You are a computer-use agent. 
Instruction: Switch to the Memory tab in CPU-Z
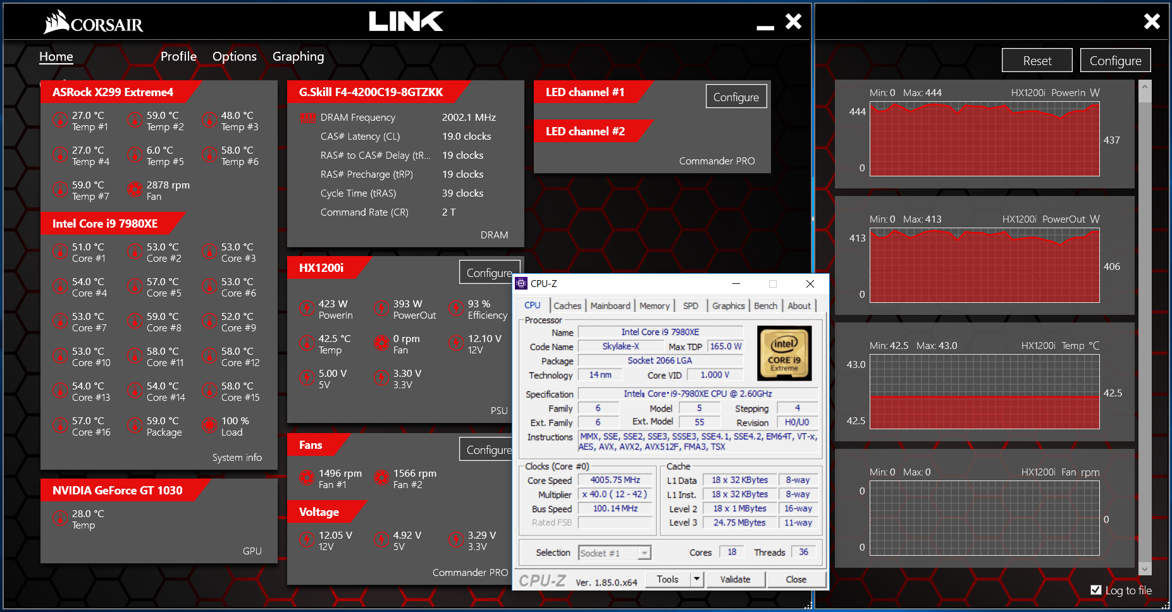(655, 306)
